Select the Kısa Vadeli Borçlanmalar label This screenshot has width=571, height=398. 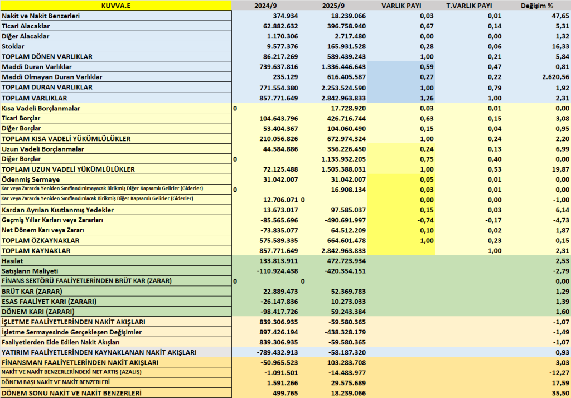41,109
